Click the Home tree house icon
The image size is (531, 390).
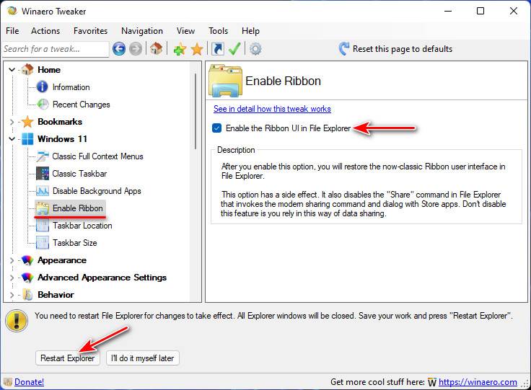tap(27, 70)
